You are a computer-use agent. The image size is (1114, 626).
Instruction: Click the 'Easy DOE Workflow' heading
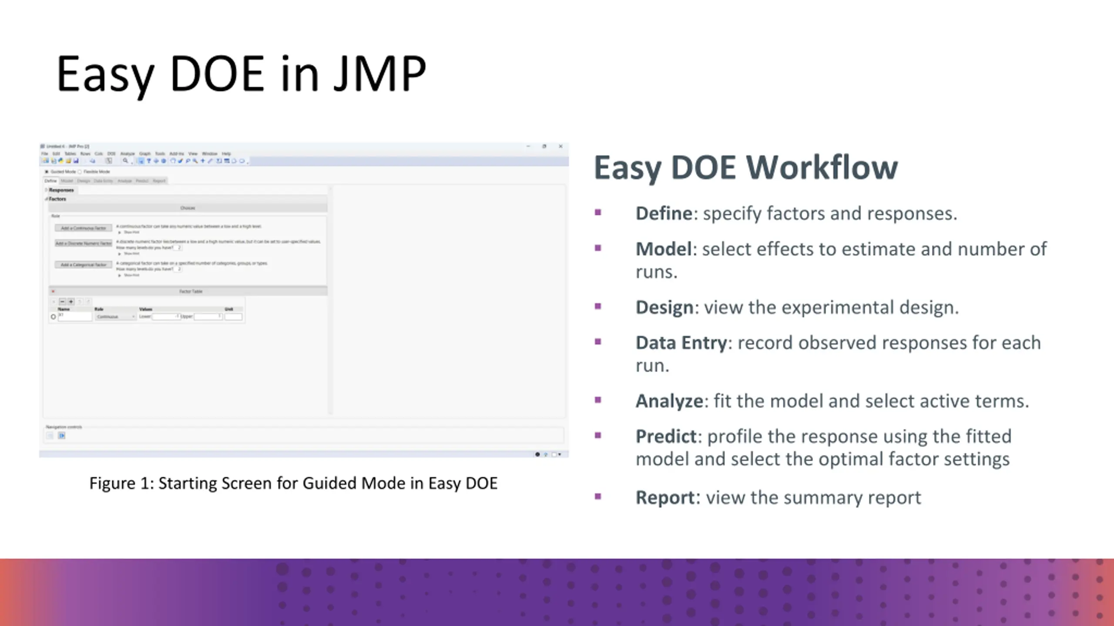(746, 167)
